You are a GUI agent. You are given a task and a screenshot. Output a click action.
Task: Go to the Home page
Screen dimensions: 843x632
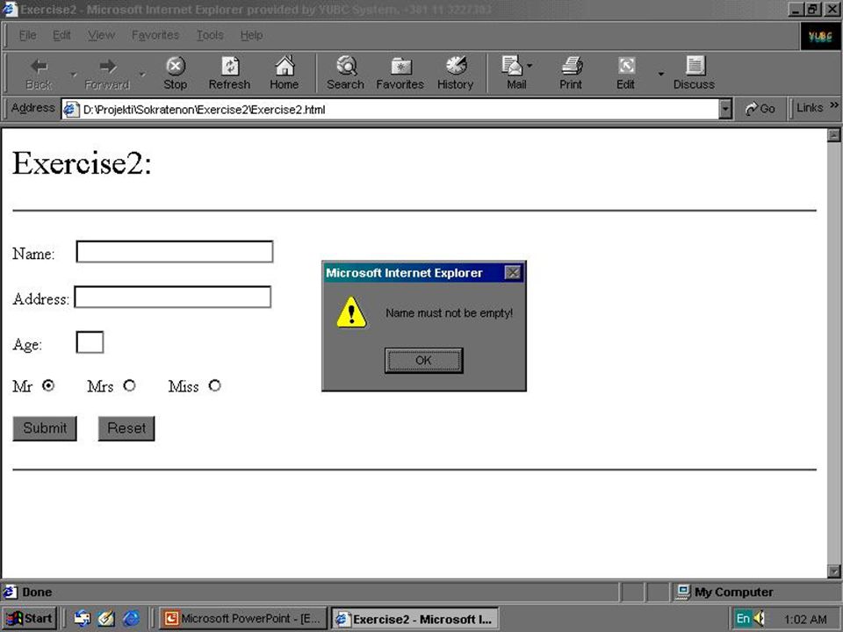285,74
